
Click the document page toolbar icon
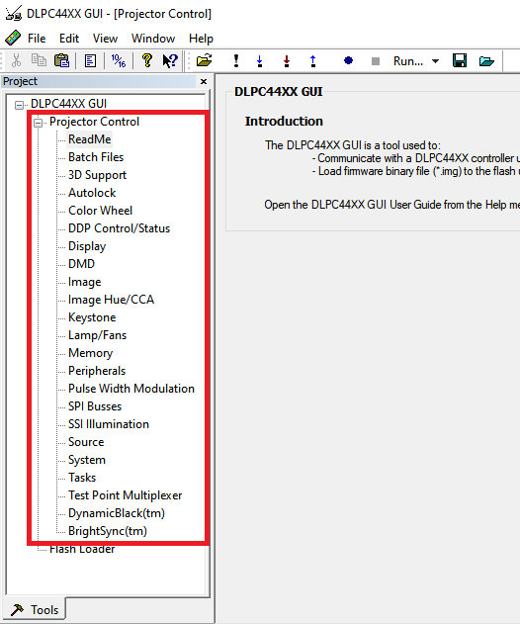click(90, 61)
